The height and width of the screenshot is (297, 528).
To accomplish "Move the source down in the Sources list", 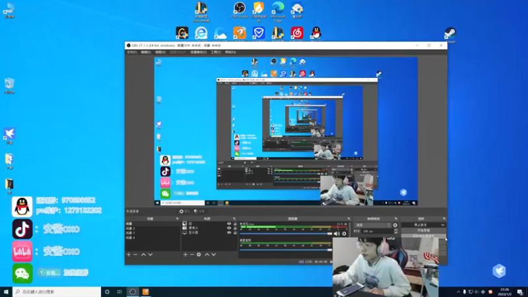I will pos(213,255).
